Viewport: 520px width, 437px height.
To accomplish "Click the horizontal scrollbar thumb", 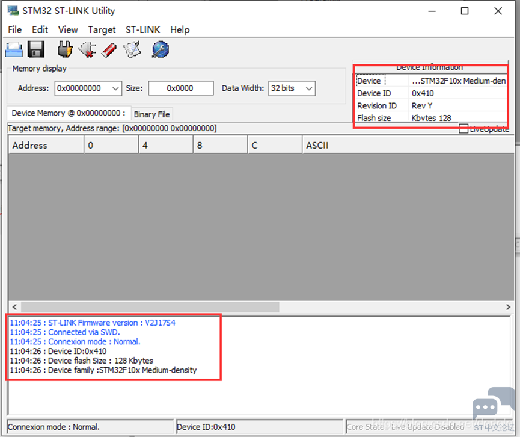I will tap(150, 307).
